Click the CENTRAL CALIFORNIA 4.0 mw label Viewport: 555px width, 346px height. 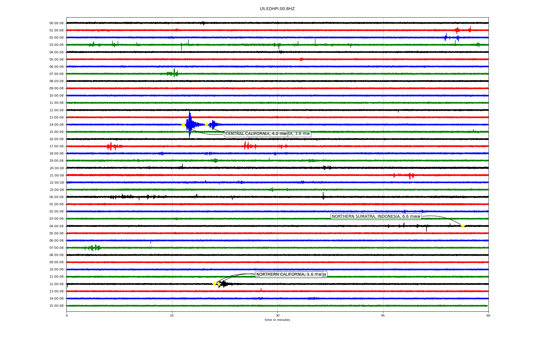tap(256, 134)
